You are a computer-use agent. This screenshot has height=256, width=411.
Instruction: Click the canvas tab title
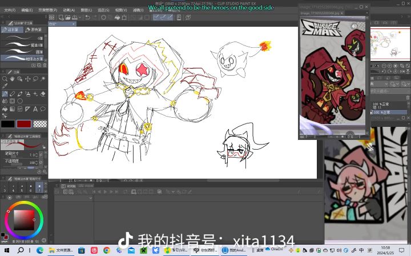pos(62,24)
